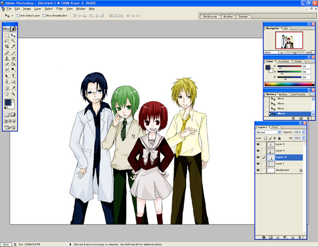Open status bar info arrow menu
The height and width of the screenshot is (247, 318).
point(70,245)
